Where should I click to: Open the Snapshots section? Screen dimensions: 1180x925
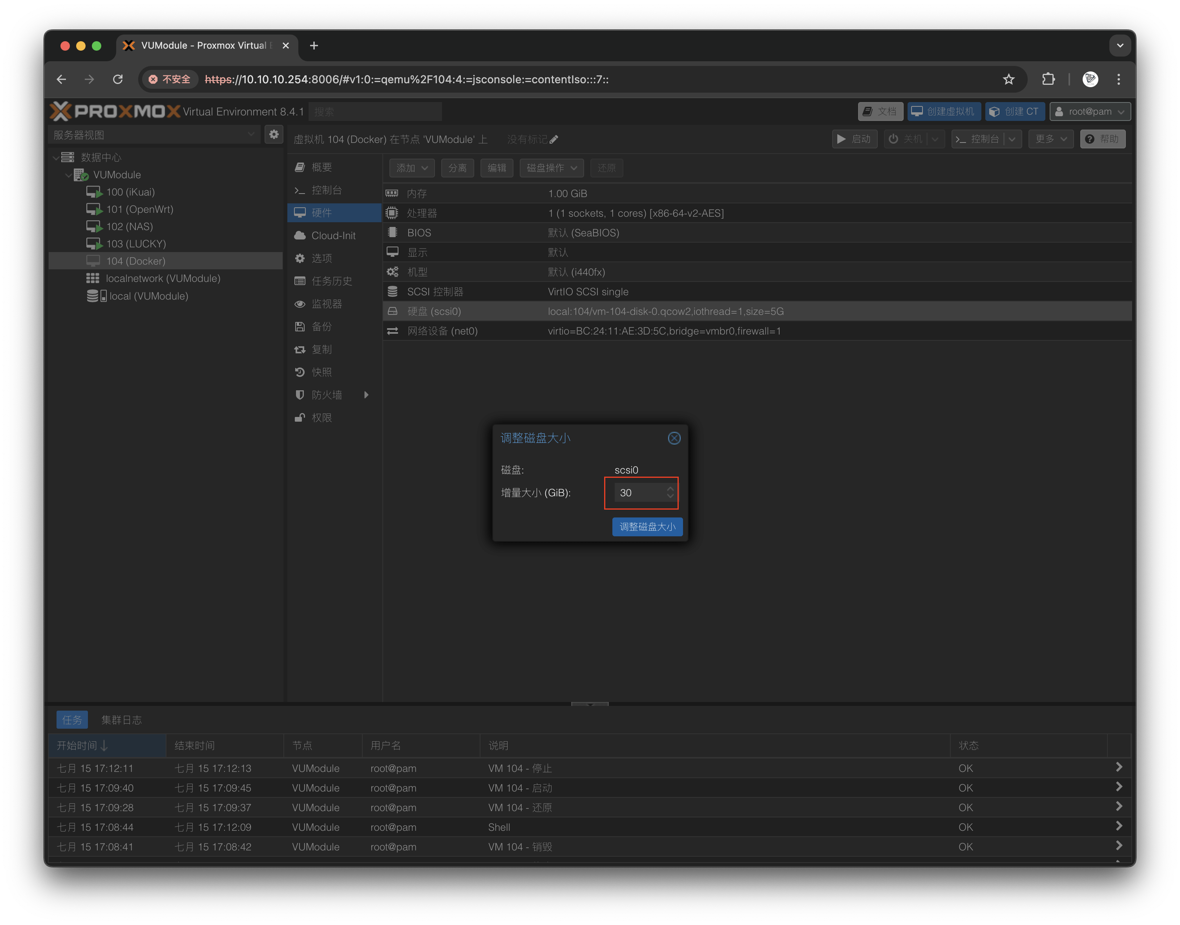(321, 372)
